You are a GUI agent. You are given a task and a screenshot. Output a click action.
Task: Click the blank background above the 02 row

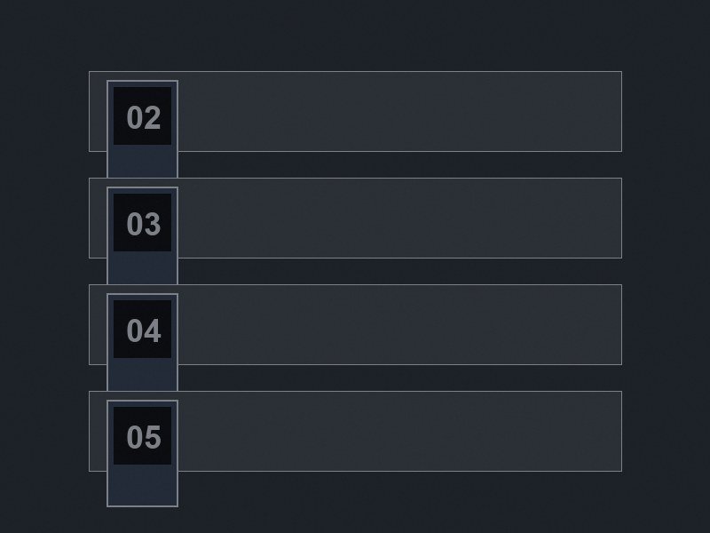[355, 36]
